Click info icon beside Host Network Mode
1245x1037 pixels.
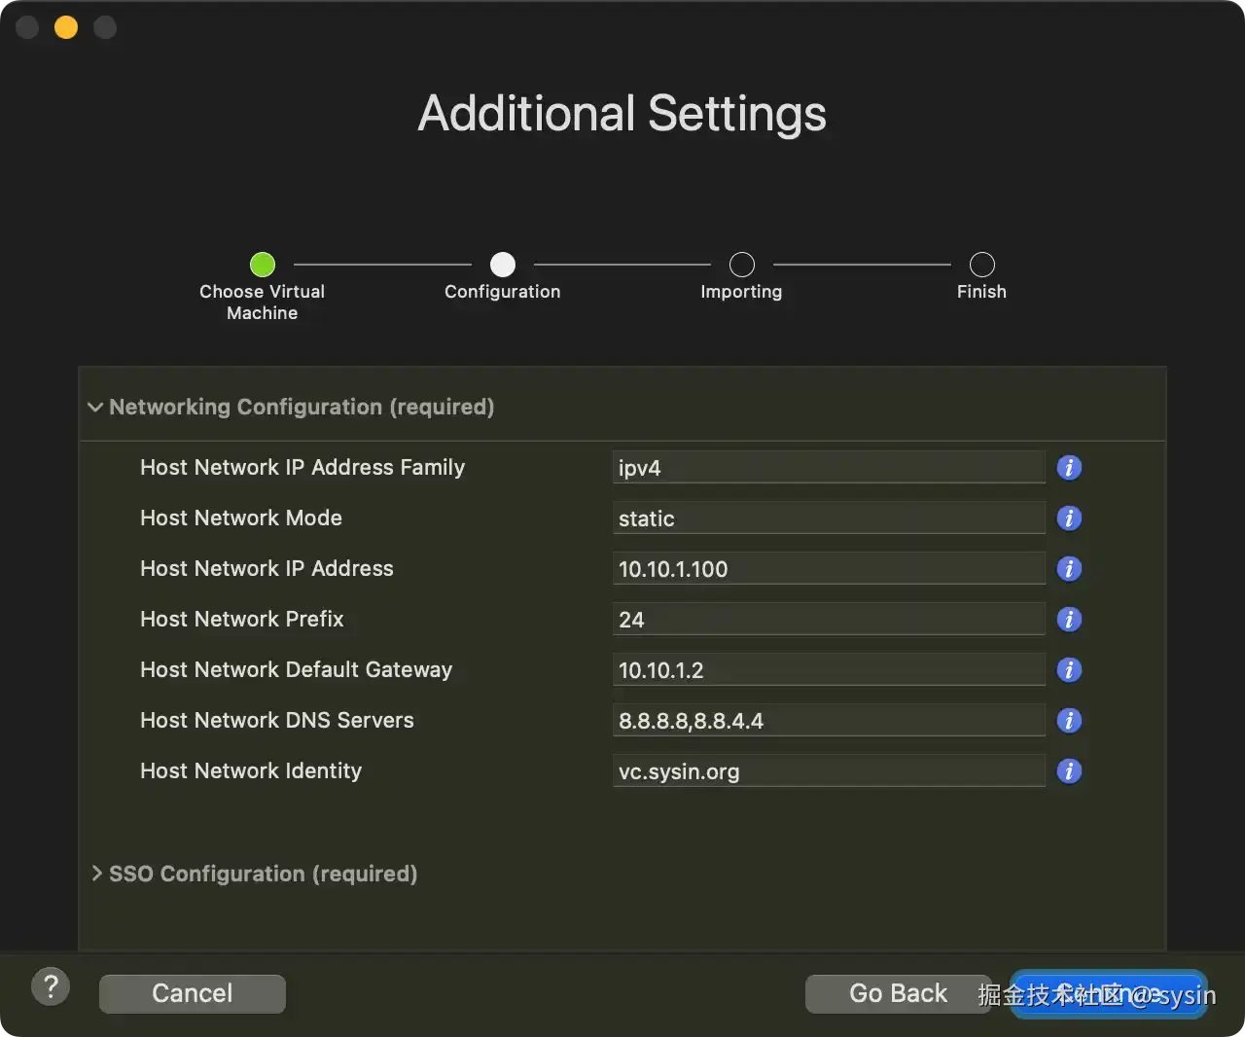(x=1069, y=518)
